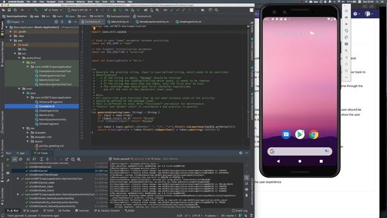Tap the Android back navigation triangle
Image resolution: width=387 pixels, height=218 pixels.
pos(278,161)
